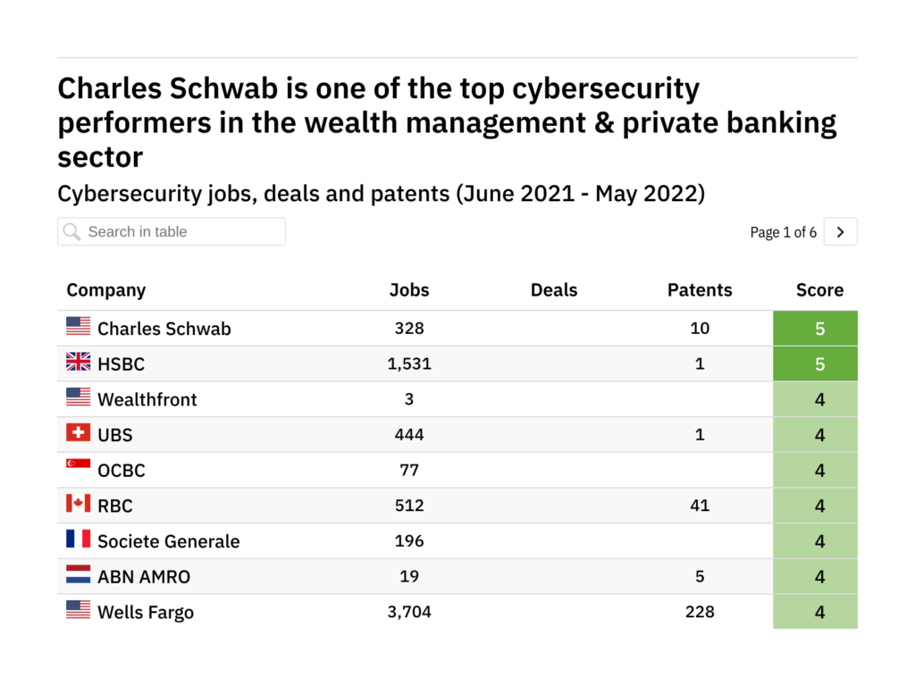The image size is (915, 686).
Task: Click the French flag by Societe Generale
Action: 79,540
